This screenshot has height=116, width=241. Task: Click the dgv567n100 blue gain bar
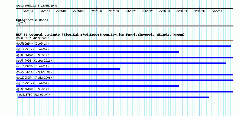[x=125, y=92]
